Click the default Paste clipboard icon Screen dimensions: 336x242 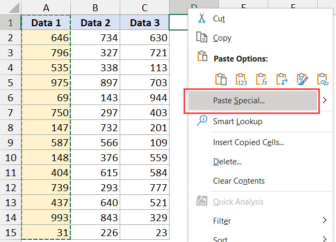[x=221, y=79]
